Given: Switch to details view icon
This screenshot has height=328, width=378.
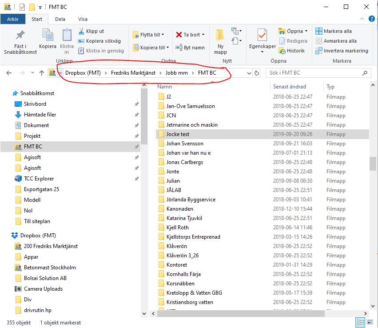Looking at the screenshot, I should [360, 323].
